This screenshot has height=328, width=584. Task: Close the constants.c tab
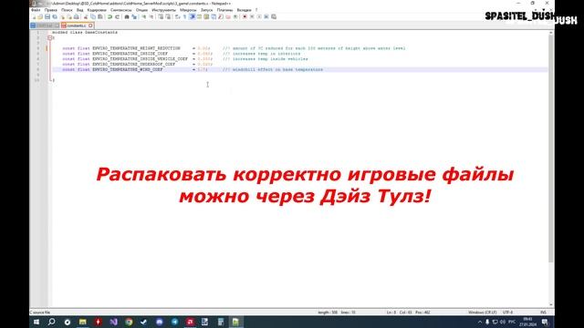(90, 26)
